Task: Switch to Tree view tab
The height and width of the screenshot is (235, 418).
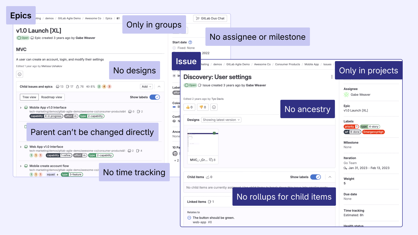Action: pos(29,97)
